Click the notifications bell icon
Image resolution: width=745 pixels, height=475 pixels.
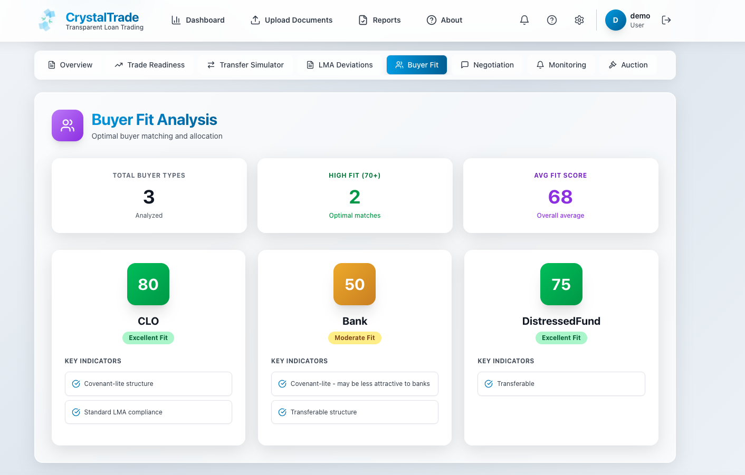524,20
